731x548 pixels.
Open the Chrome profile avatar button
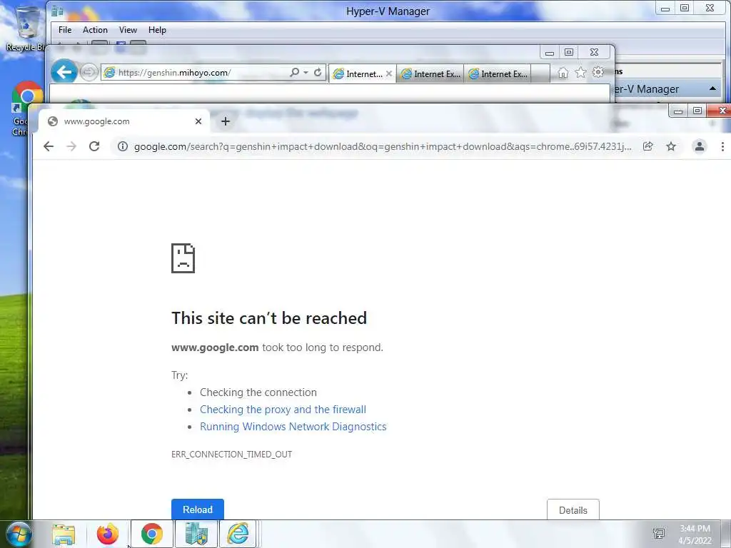(x=700, y=146)
